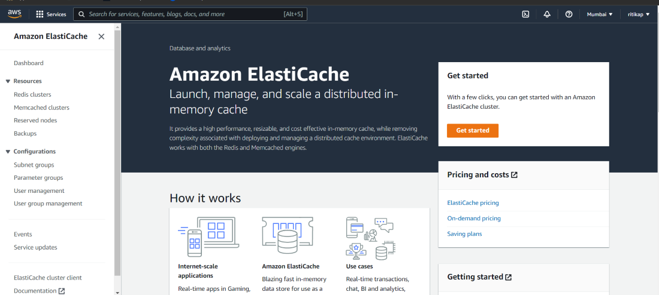This screenshot has height=295, width=659.
Task: Open the Services grid menu
Action: (x=40, y=14)
